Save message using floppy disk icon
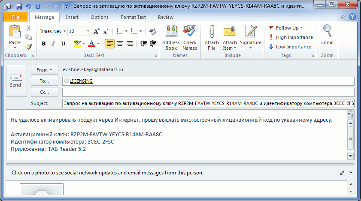 [19, 6]
